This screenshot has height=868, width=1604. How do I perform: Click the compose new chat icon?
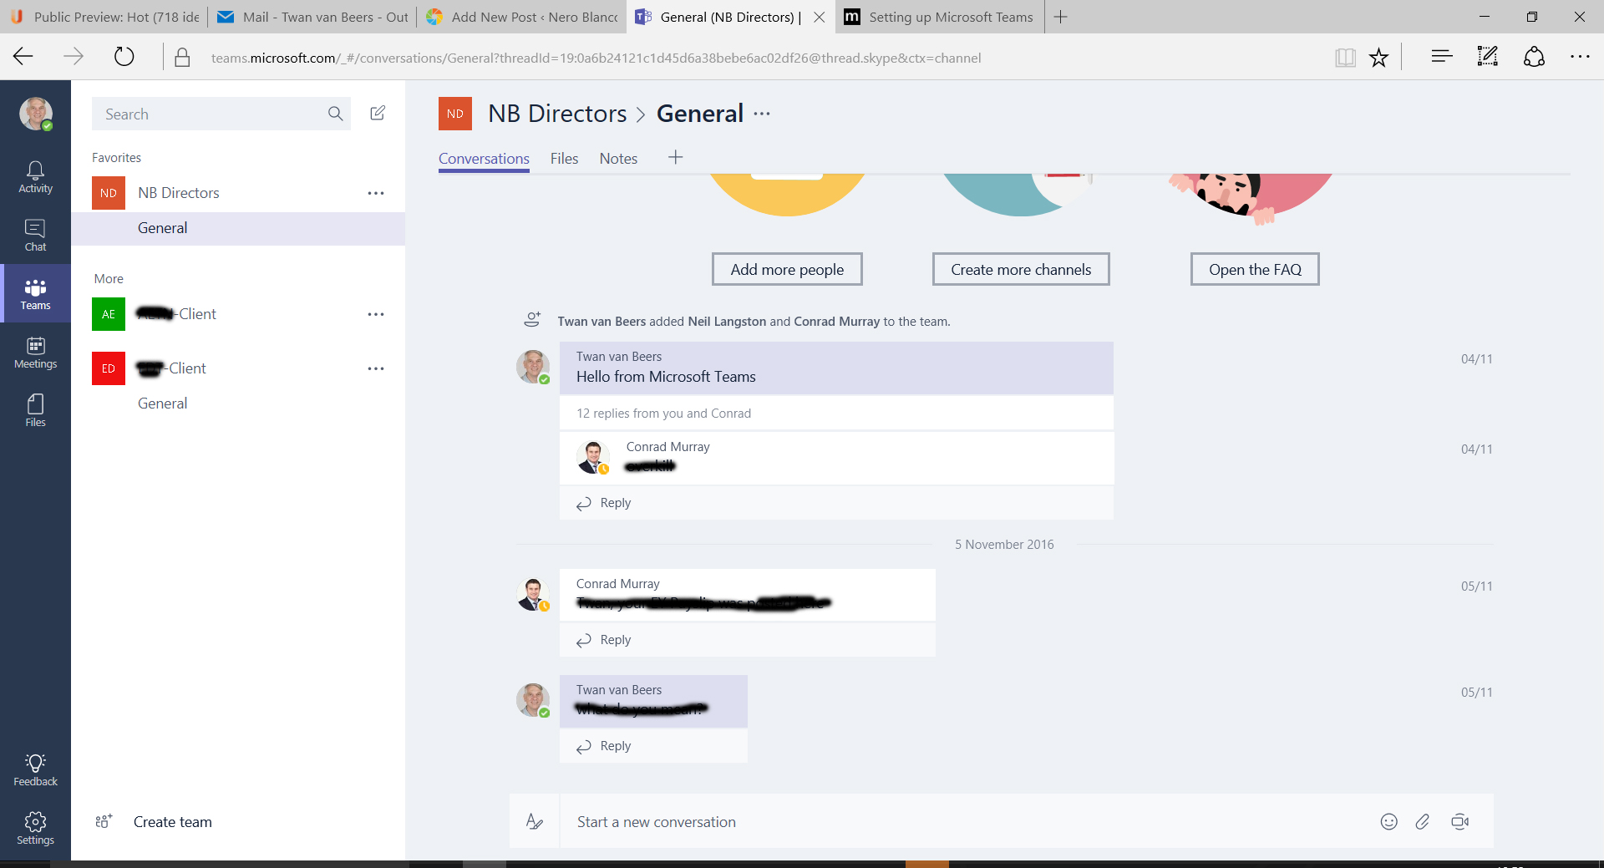coord(378,113)
